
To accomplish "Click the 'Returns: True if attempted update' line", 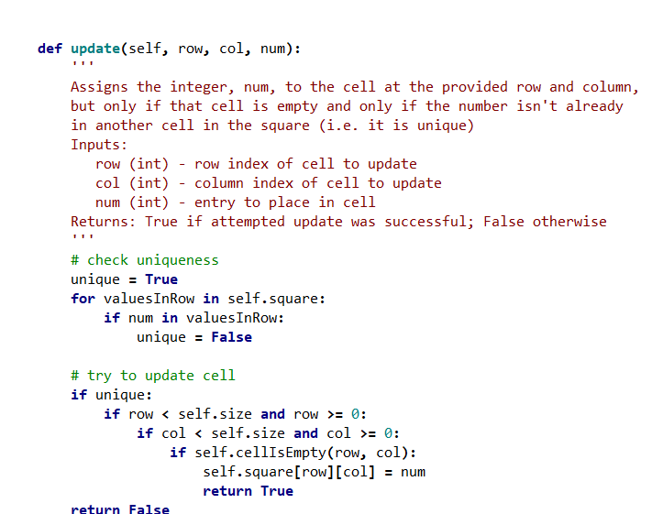I will [338, 222].
